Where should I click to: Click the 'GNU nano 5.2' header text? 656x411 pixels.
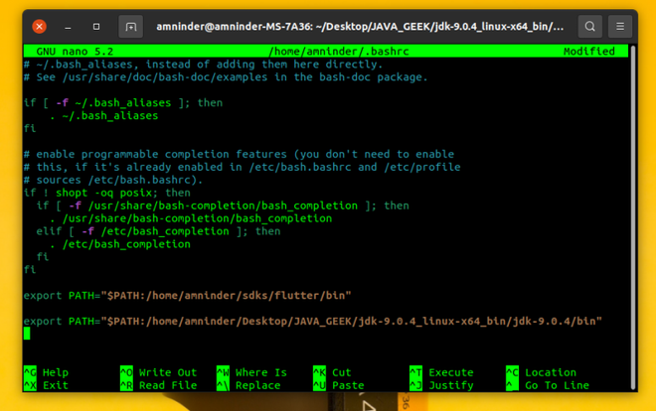pyautogui.click(x=75, y=52)
